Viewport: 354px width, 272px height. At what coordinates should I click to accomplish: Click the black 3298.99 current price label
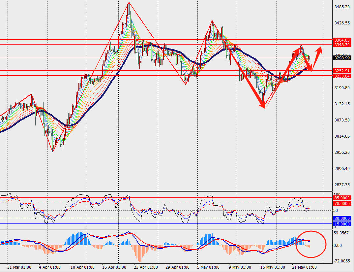(341, 58)
